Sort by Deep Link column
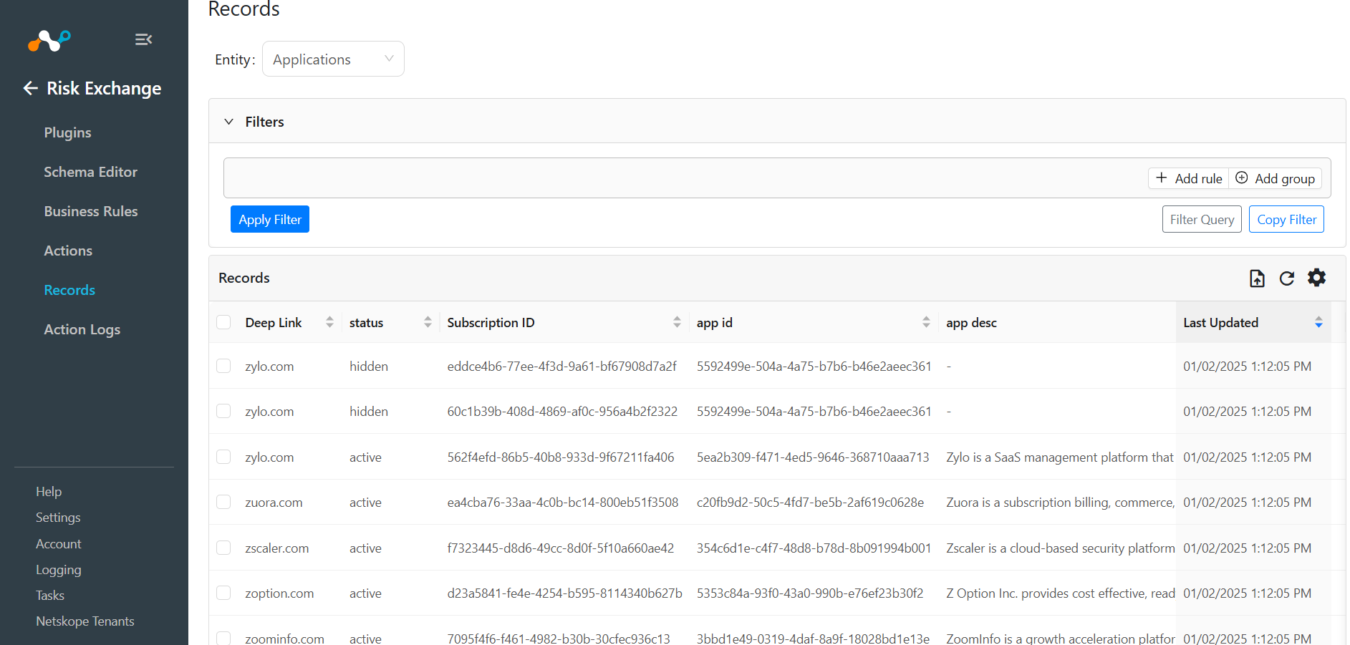The image size is (1350, 645). coord(329,322)
